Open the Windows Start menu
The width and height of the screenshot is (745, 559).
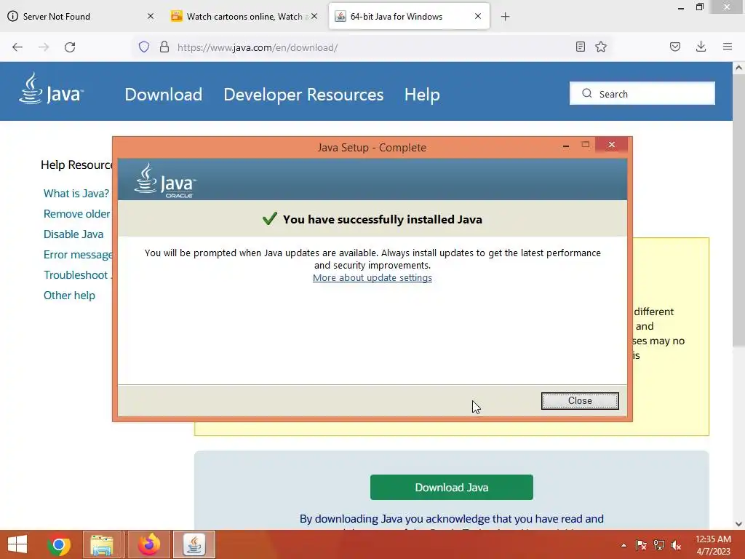coord(17,544)
